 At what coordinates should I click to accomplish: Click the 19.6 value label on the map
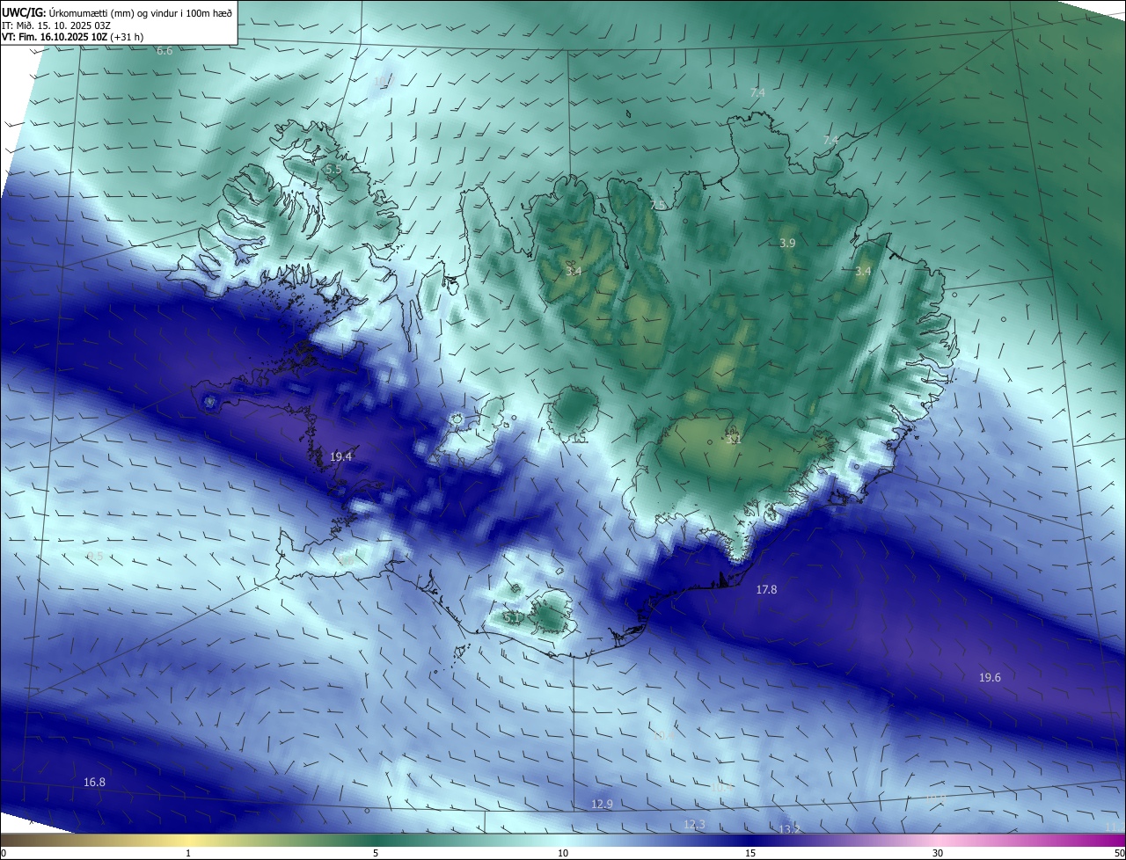(990, 677)
